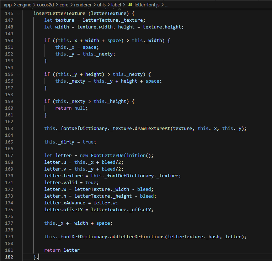Select the 'utils' breadcrumb segment

click(101, 5)
